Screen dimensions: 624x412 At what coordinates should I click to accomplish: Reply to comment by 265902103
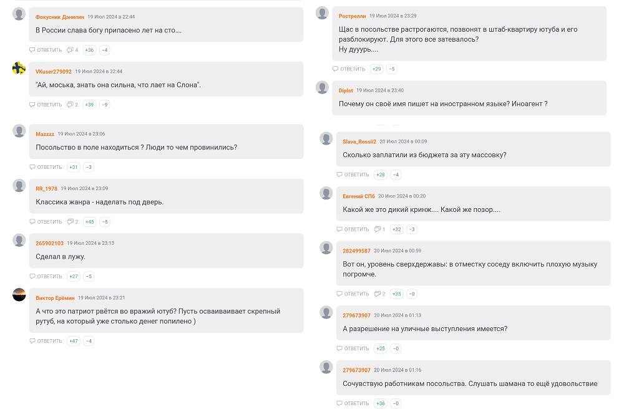tap(46, 276)
